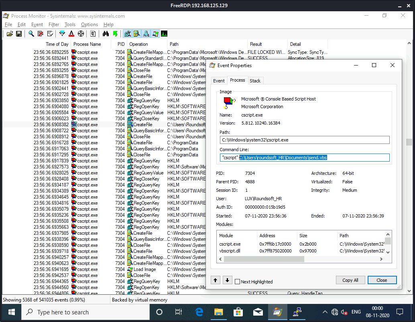Click the green Jump To Object arrow
Viewport: 415px width, 322px height.
(x=115, y=34)
